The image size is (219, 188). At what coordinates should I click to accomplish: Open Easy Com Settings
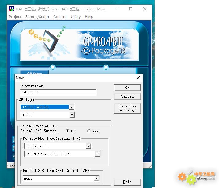pos(127,108)
